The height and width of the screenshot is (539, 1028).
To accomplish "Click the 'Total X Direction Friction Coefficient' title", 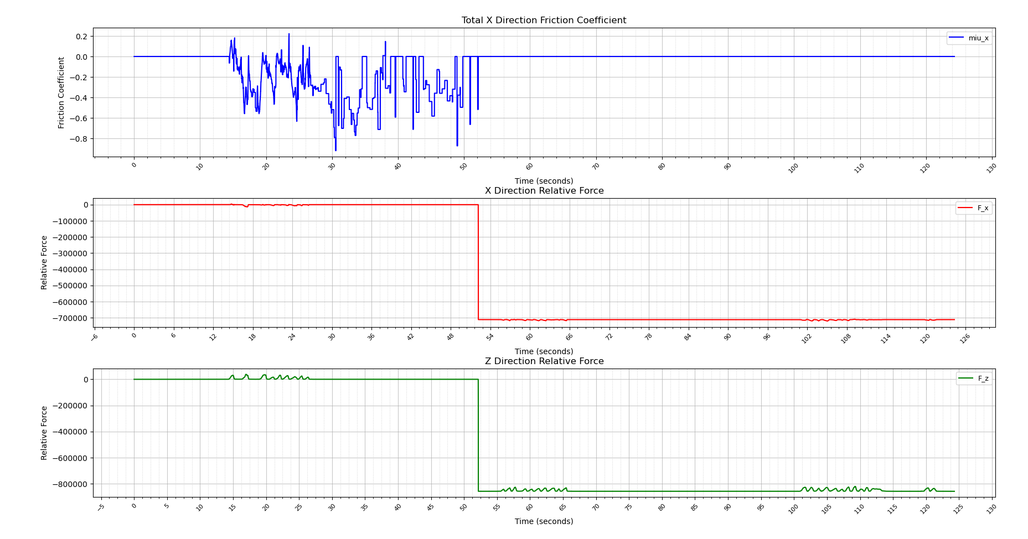I will coord(544,20).
